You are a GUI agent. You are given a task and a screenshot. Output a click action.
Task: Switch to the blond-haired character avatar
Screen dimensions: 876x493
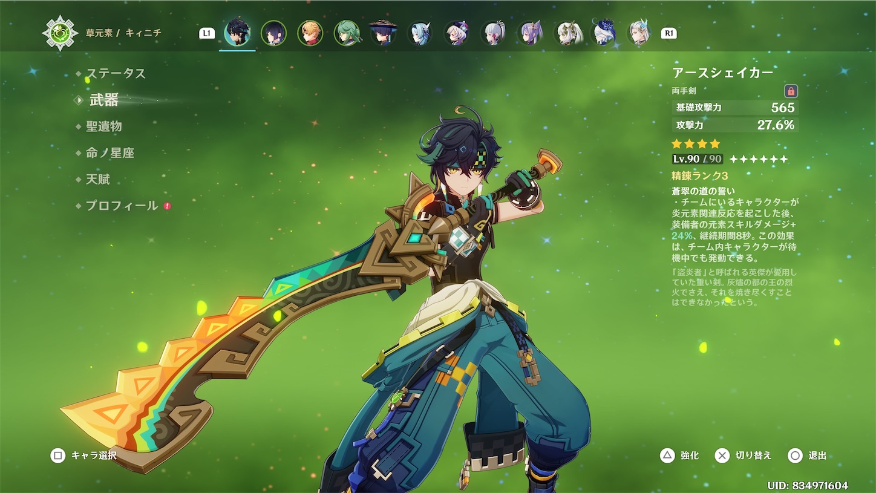(x=310, y=33)
